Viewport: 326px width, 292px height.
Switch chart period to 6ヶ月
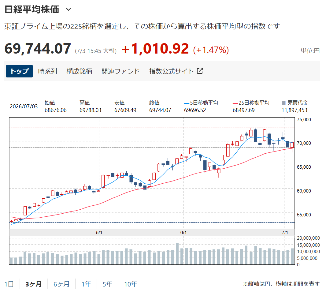coord(61,284)
